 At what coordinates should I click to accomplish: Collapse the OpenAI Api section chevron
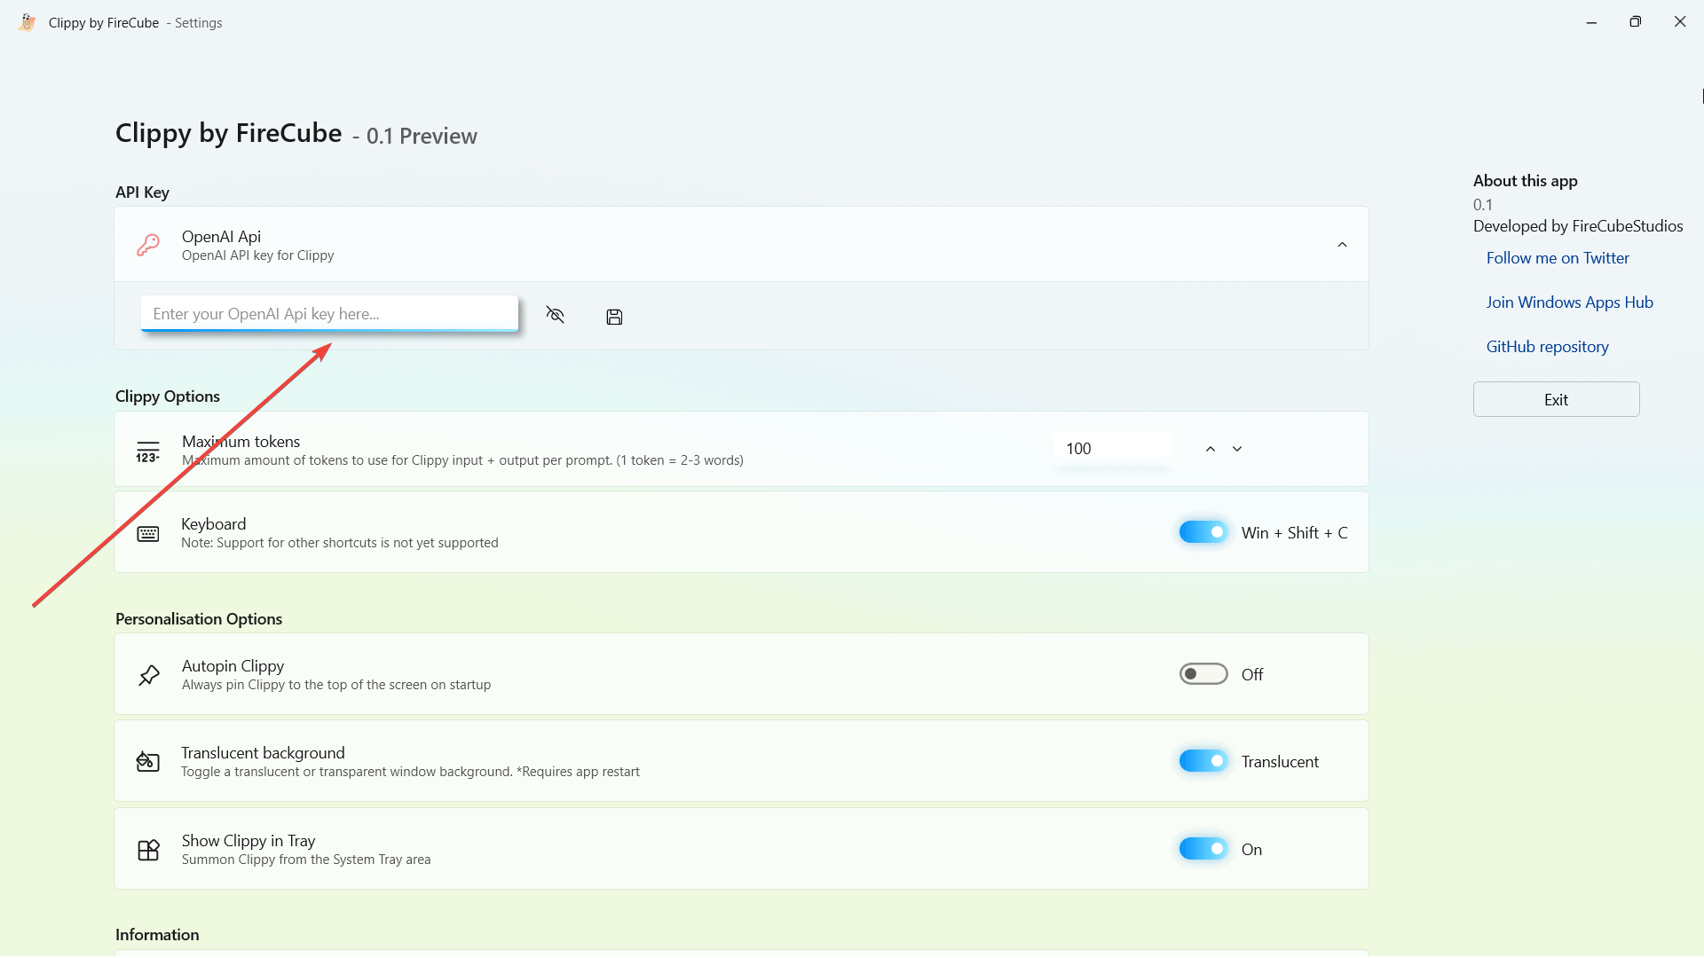click(1342, 245)
